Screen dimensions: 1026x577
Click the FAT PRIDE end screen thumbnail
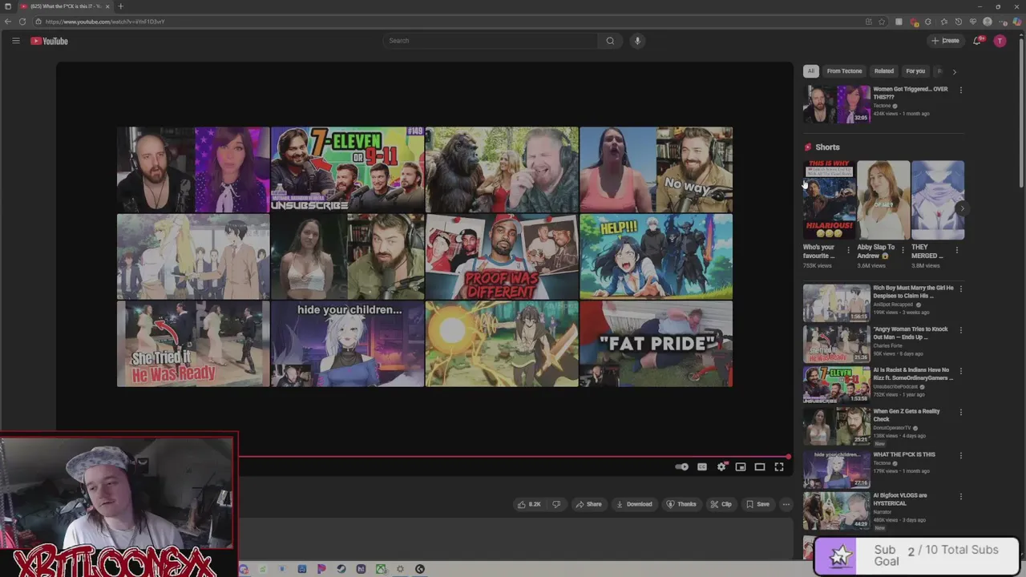tap(656, 343)
